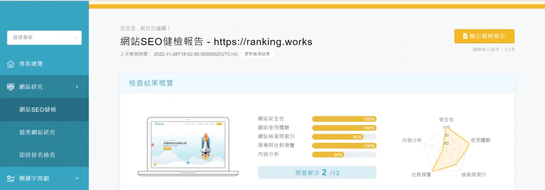The height and width of the screenshot is (190, 545).
Task: Select 網站SEO健檢 in the sidebar
Action: (38, 110)
